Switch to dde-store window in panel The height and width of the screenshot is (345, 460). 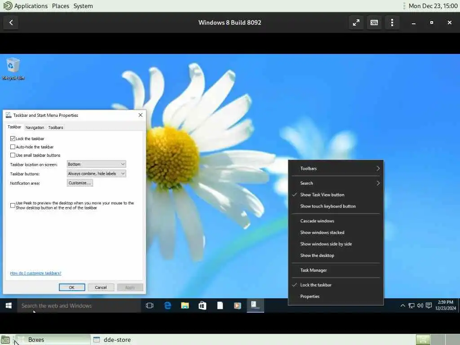pos(112,340)
